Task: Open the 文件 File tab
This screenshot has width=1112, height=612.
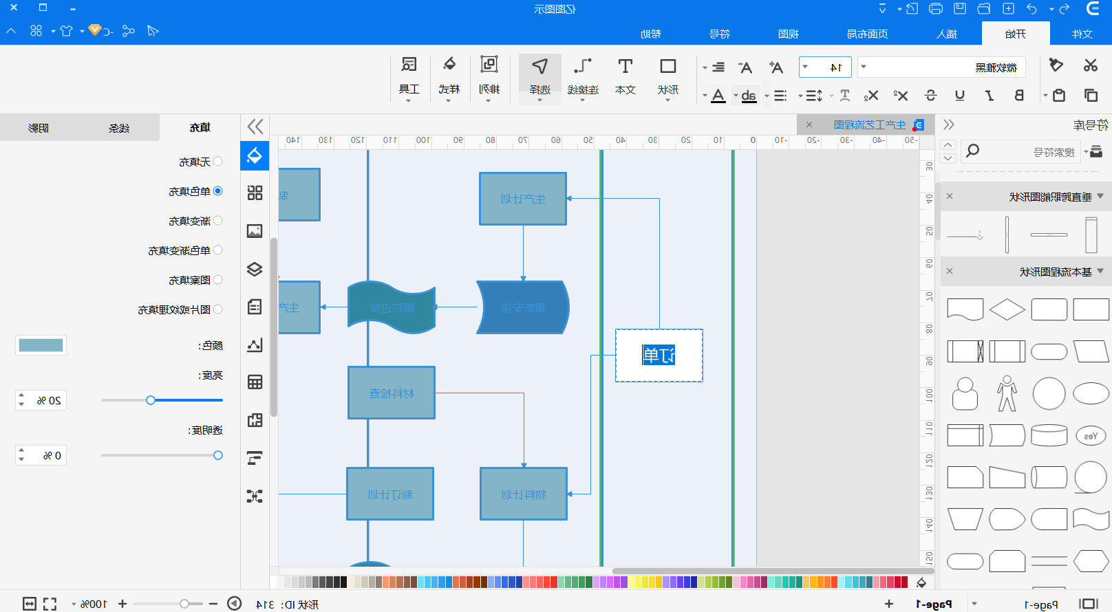Action: pos(1082,34)
